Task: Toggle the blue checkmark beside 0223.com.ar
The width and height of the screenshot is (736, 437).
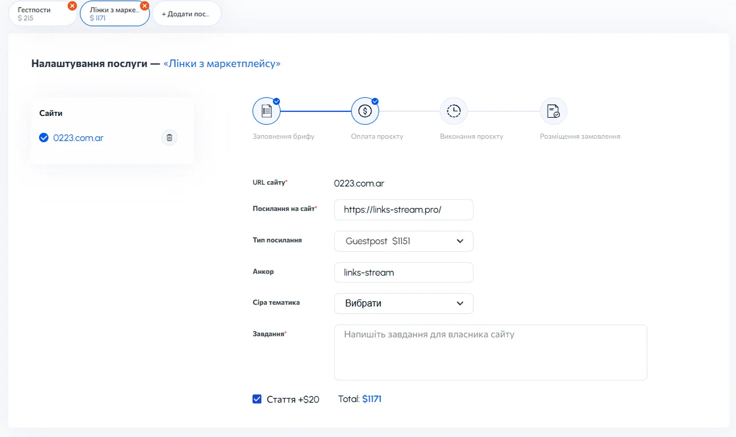Action: (43, 138)
